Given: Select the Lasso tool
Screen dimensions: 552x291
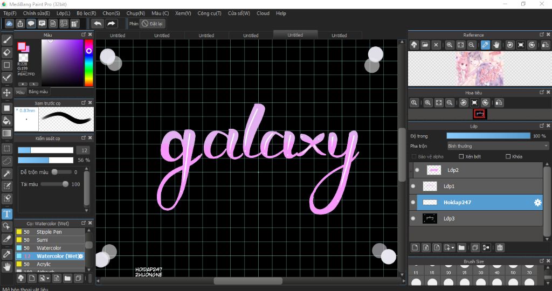Looking at the screenshot, I should point(6,161).
